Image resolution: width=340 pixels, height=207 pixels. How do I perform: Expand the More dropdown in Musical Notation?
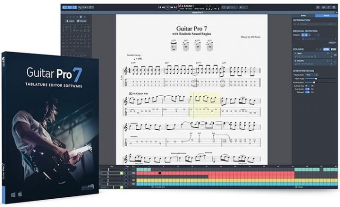click(332, 43)
